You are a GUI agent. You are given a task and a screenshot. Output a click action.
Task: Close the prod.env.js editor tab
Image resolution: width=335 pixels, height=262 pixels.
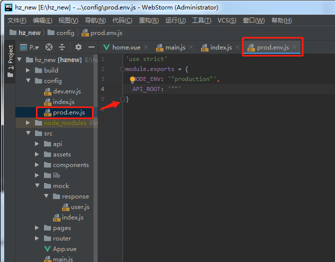(294, 47)
